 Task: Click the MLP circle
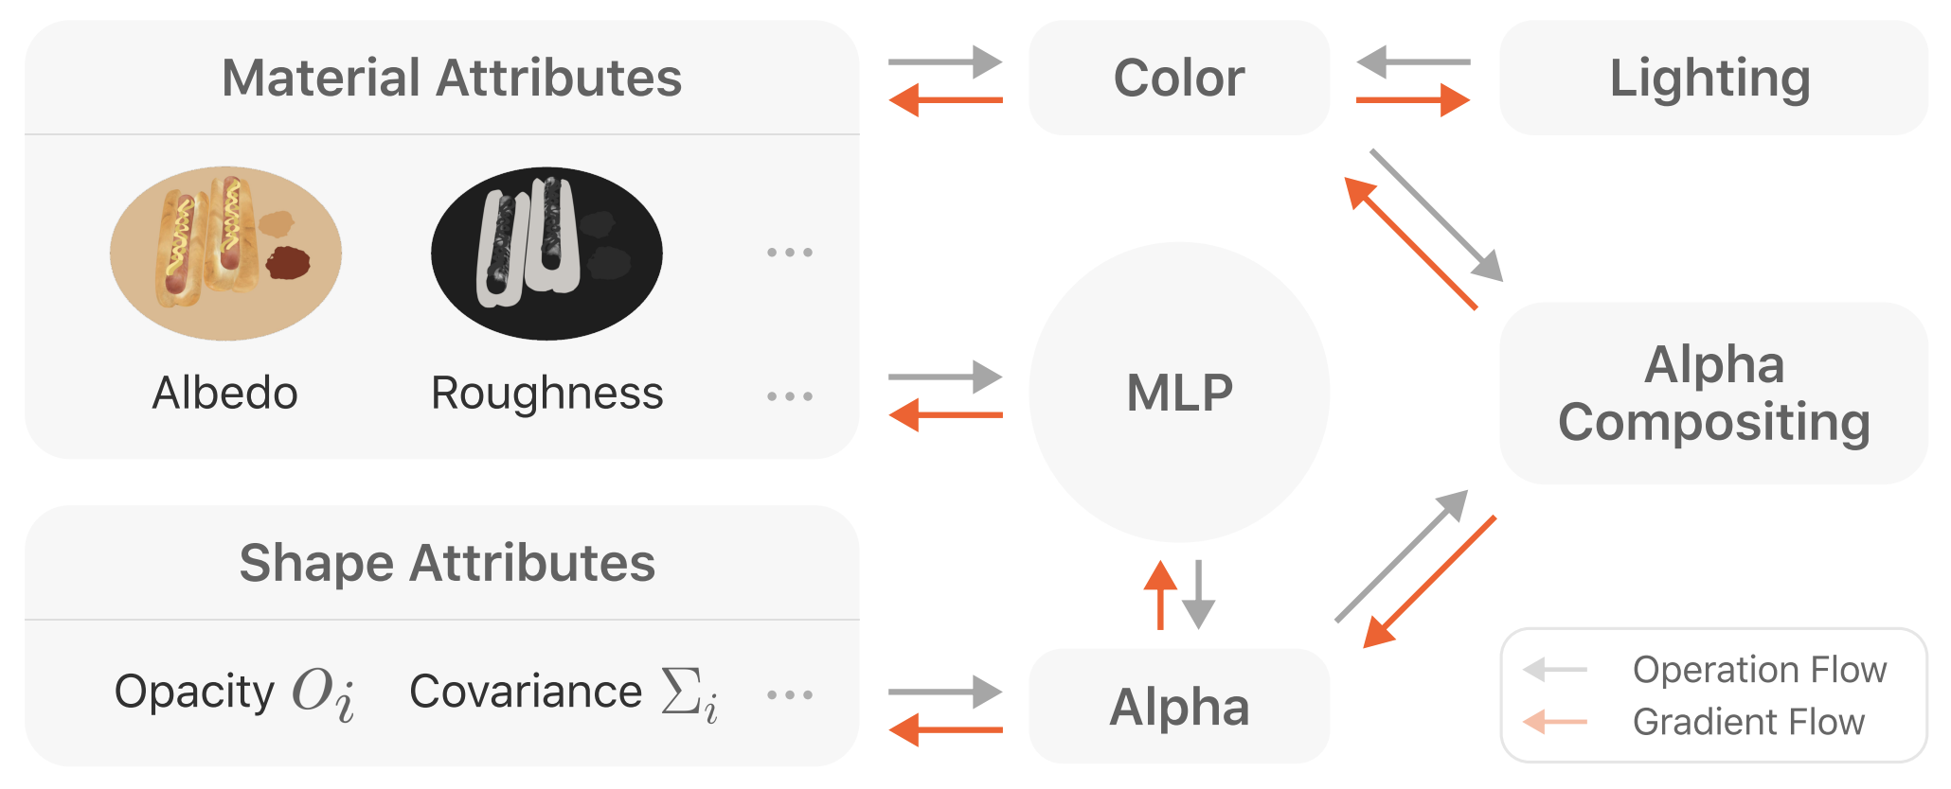pyautogui.click(x=1179, y=392)
